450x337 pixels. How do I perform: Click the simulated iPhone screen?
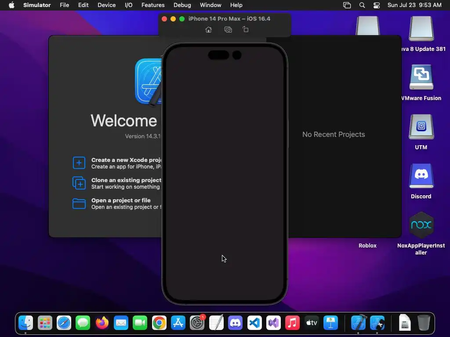(225, 174)
